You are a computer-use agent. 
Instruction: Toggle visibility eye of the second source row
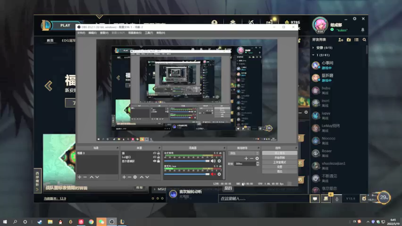tap(155, 157)
